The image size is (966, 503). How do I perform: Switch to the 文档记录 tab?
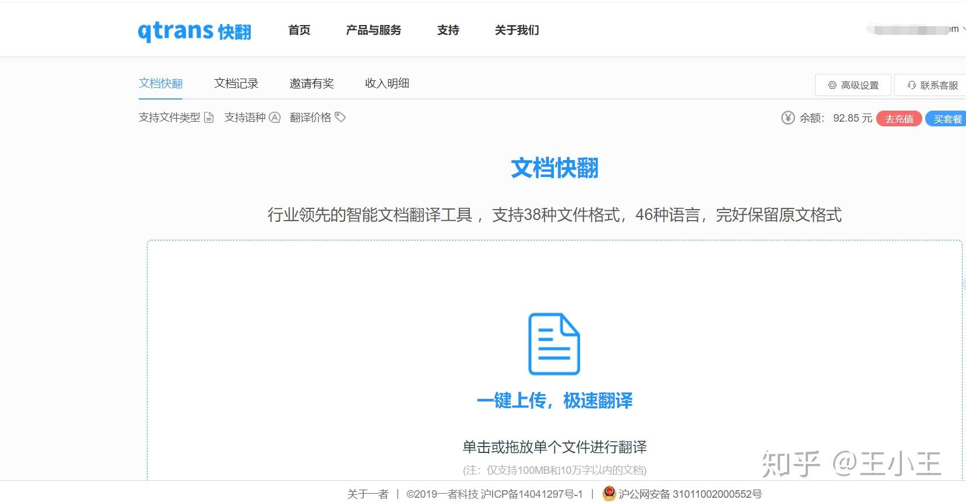pyautogui.click(x=236, y=83)
